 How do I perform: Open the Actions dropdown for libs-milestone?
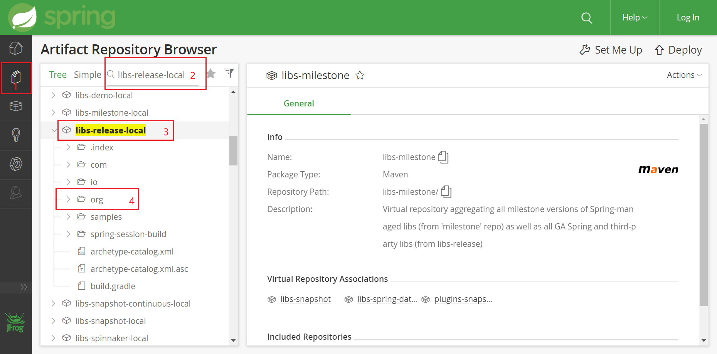click(x=683, y=75)
